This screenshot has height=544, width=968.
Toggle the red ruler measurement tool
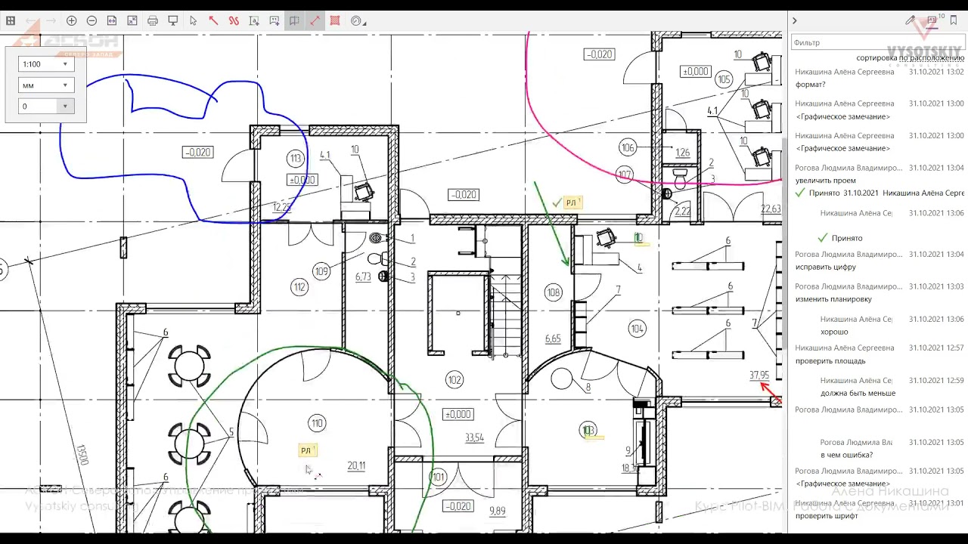[315, 21]
